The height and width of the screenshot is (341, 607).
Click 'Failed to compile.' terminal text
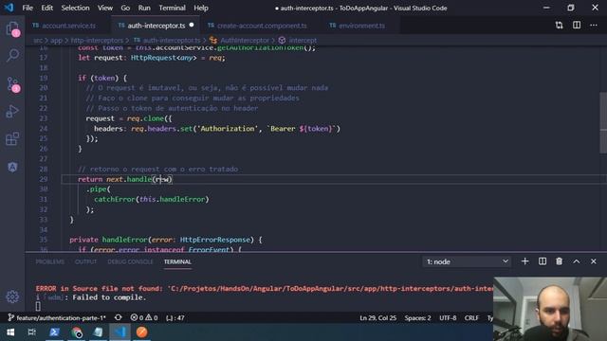109,297
